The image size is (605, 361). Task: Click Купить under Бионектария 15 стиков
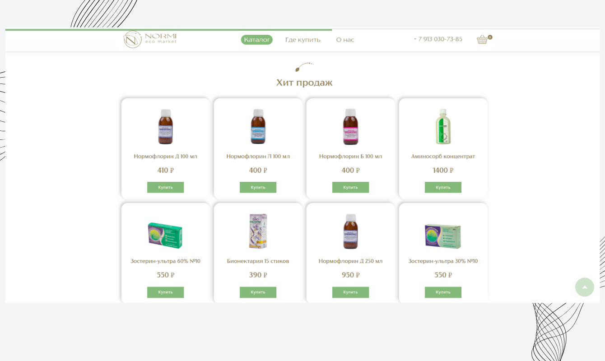(x=258, y=292)
